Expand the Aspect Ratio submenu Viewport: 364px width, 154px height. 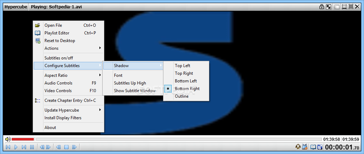[x=68, y=75]
